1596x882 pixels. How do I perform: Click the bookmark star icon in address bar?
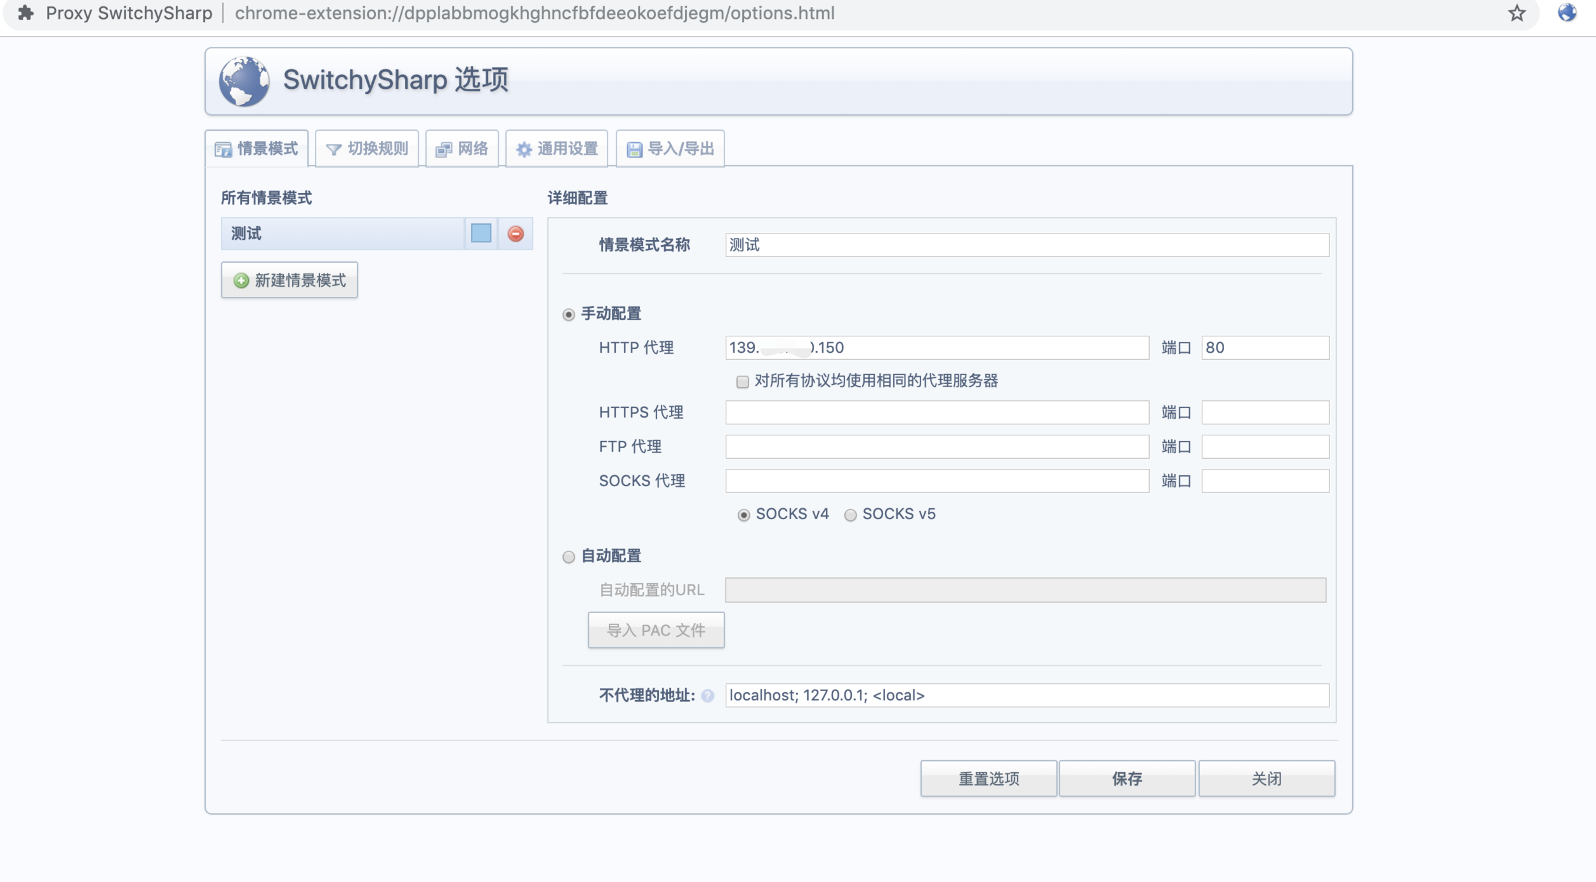tap(1517, 13)
